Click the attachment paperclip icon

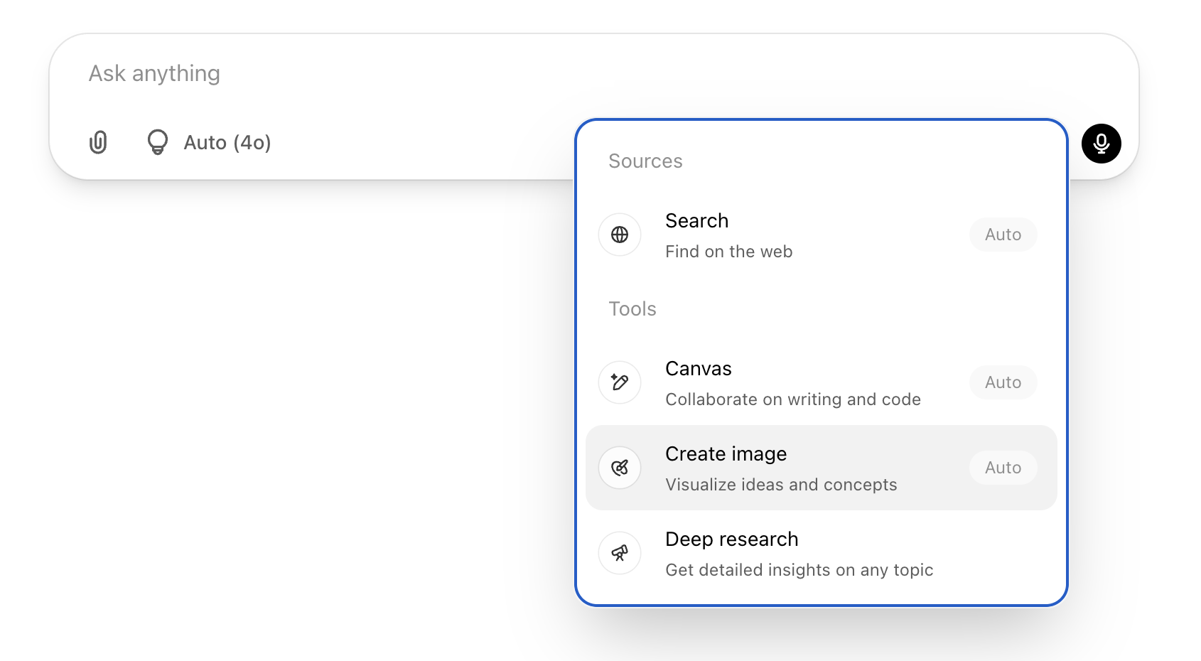pyautogui.click(x=98, y=142)
